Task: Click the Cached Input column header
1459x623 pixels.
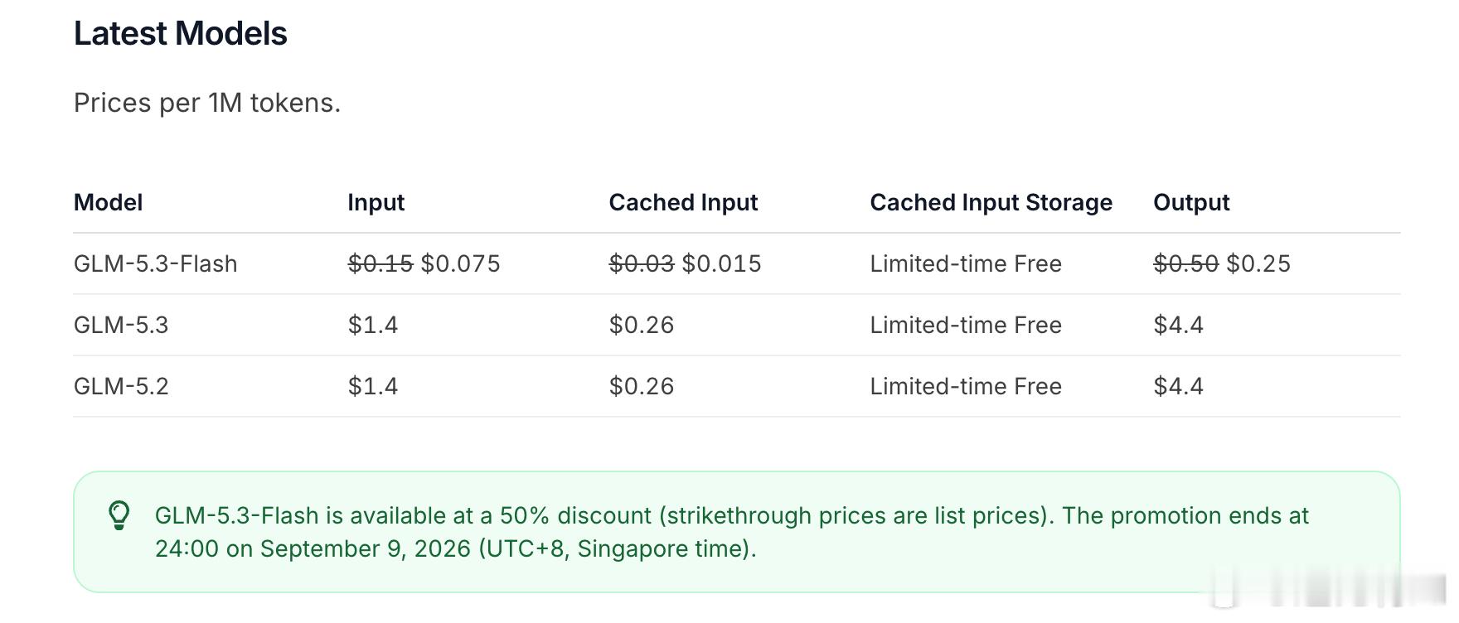Action: point(684,203)
